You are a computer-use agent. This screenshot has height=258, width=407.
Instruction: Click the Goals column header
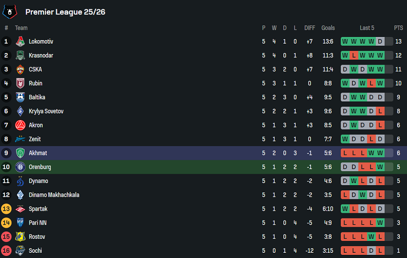328,28
